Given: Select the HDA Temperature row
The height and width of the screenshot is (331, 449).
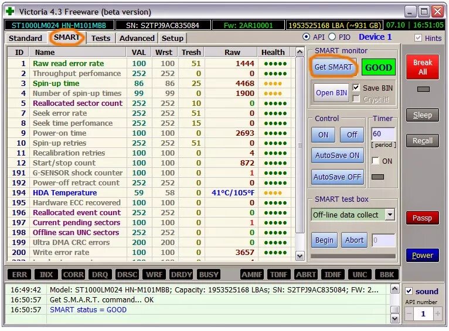Looking at the screenshot, I should tap(151, 193).
